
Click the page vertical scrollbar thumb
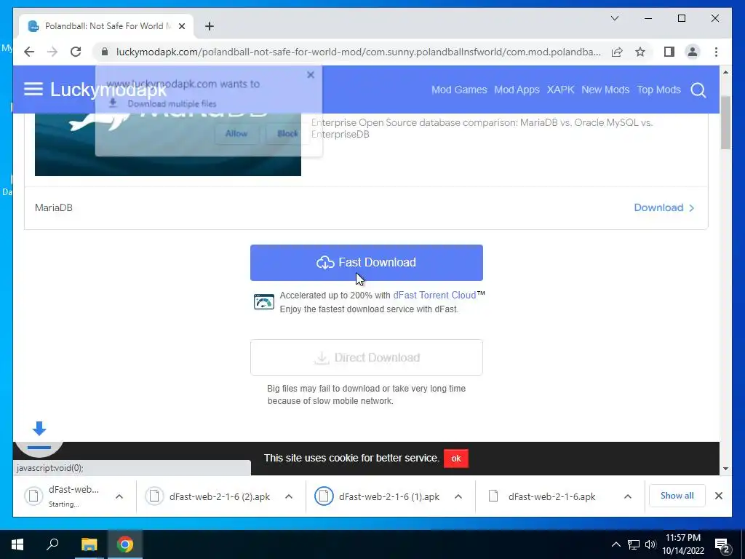coord(725,122)
